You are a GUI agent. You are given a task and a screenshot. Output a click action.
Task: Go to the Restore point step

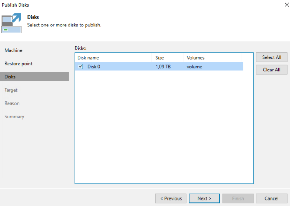pyautogui.click(x=19, y=64)
